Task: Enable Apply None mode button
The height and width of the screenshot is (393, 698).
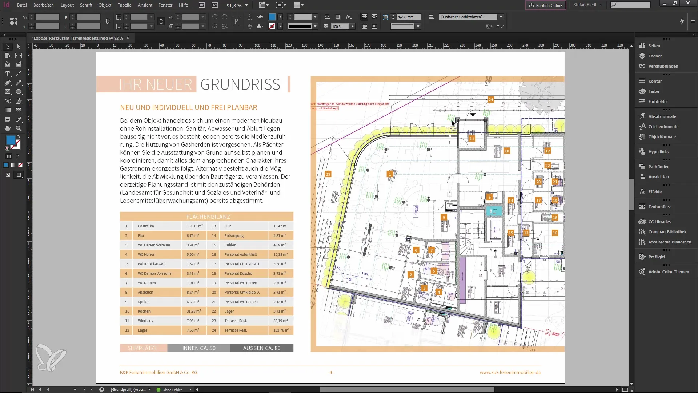Action: [20, 165]
